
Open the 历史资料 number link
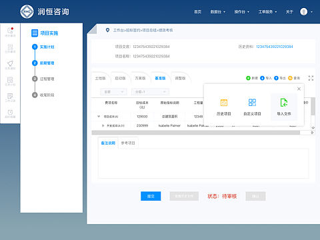tap(275, 47)
